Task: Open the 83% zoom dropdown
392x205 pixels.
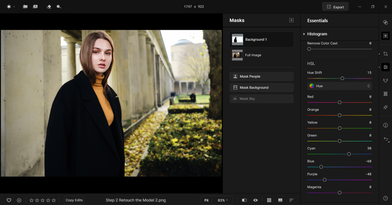Action: 223,200
